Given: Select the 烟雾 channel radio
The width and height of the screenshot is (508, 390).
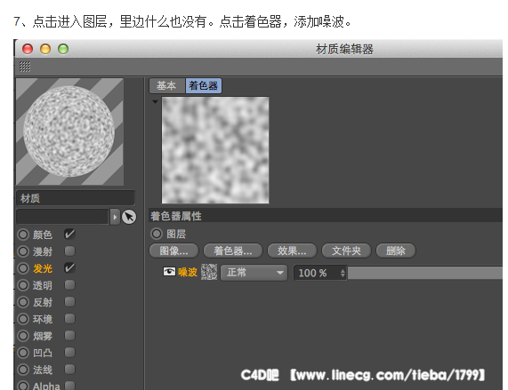Looking at the screenshot, I should [23, 336].
